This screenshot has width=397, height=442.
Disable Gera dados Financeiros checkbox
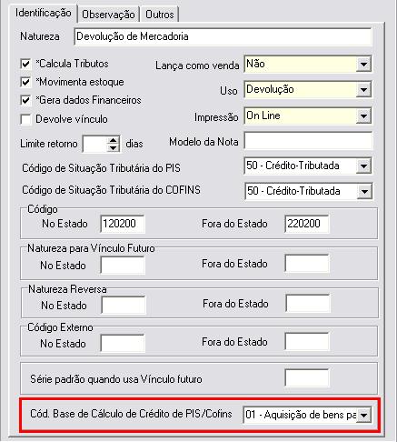(25, 100)
